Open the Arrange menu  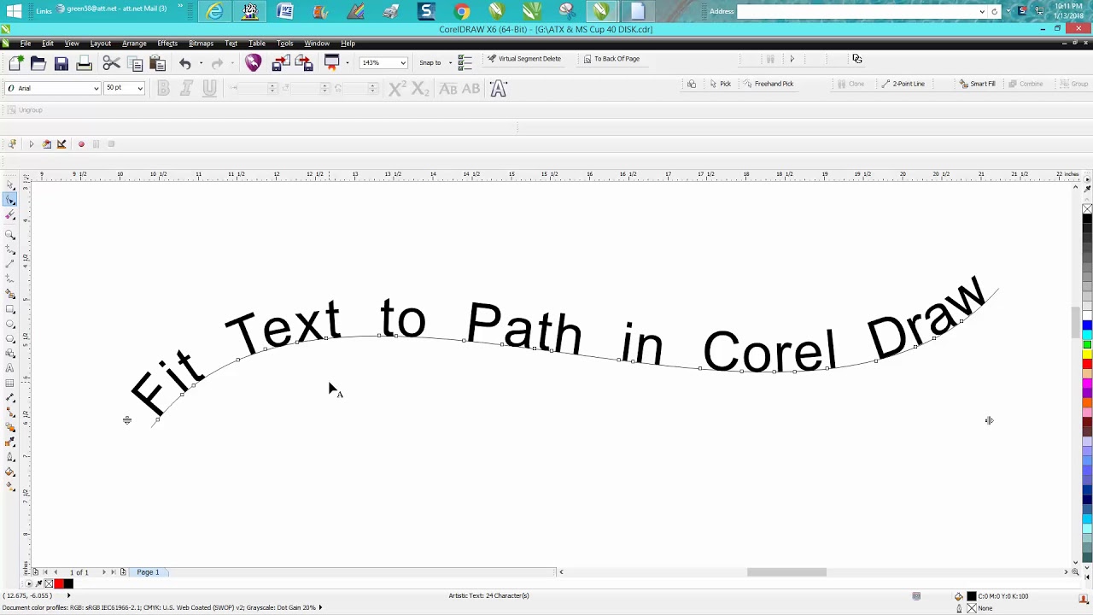[x=134, y=44]
